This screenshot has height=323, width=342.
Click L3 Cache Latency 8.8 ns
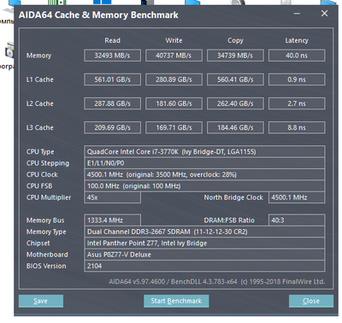(297, 127)
